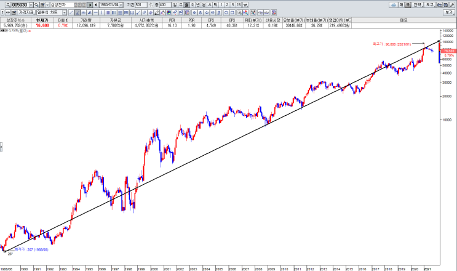457x271 pixels.
Task: Click the 기간 field showing 501
Action: (141, 5)
